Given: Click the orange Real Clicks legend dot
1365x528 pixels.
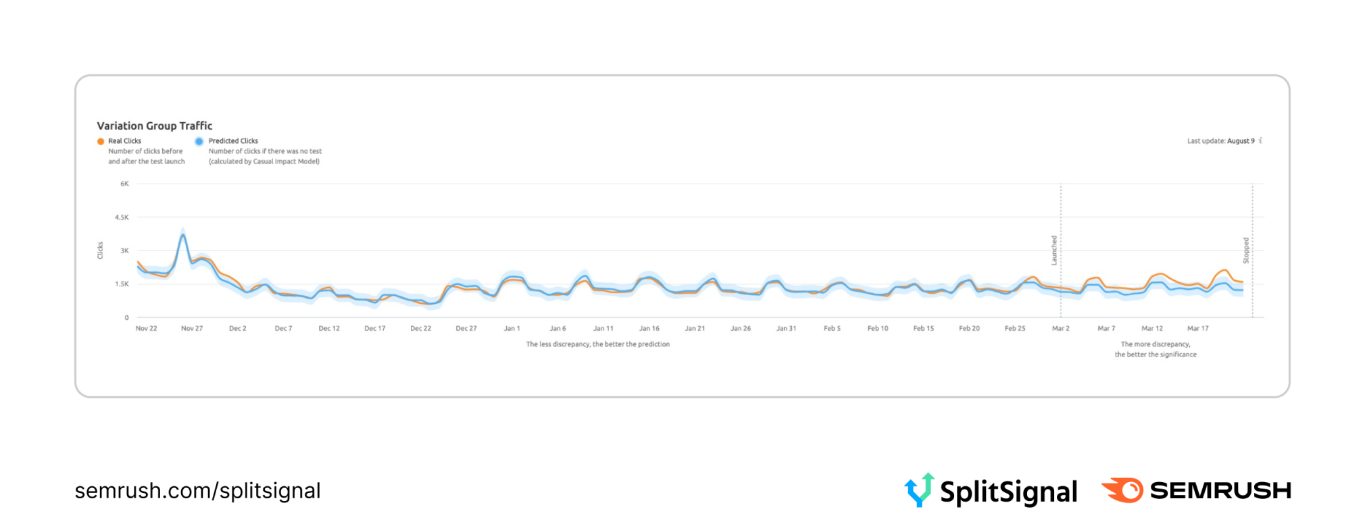Looking at the screenshot, I should [x=101, y=142].
